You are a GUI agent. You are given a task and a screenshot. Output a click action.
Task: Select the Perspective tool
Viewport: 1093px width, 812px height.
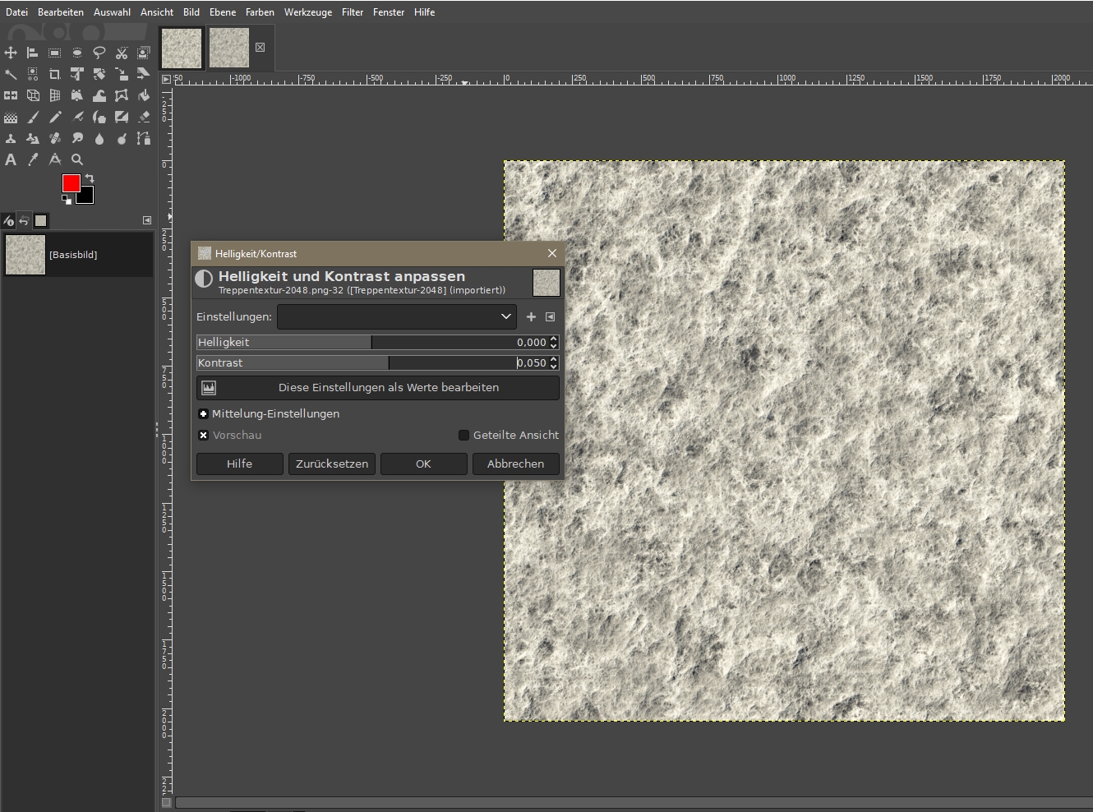pyautogui.click(x=55, y=95)
